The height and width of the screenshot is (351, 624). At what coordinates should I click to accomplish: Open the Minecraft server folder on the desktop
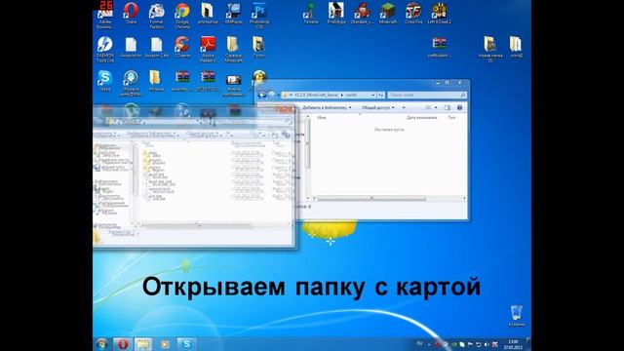(233, 49)
